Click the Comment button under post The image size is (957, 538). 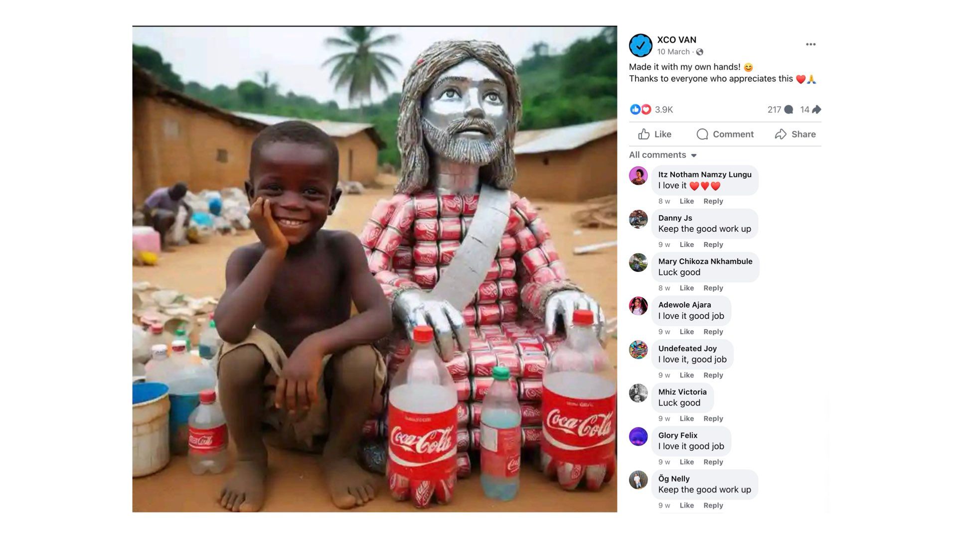tap(725, 134)
